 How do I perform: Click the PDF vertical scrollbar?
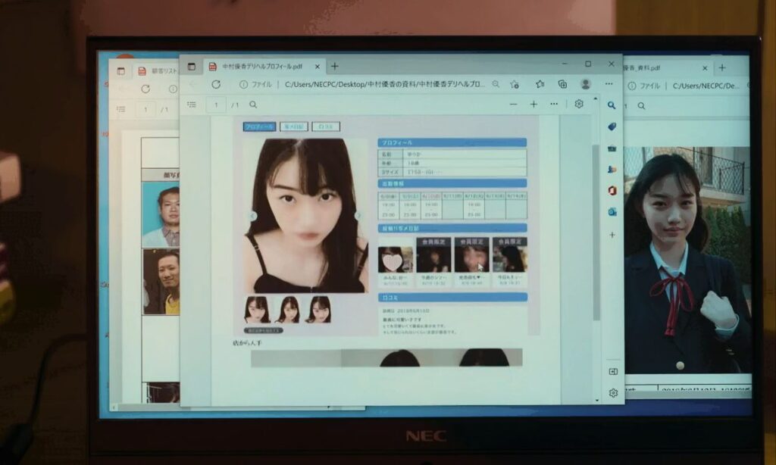[x=596, y=227]
